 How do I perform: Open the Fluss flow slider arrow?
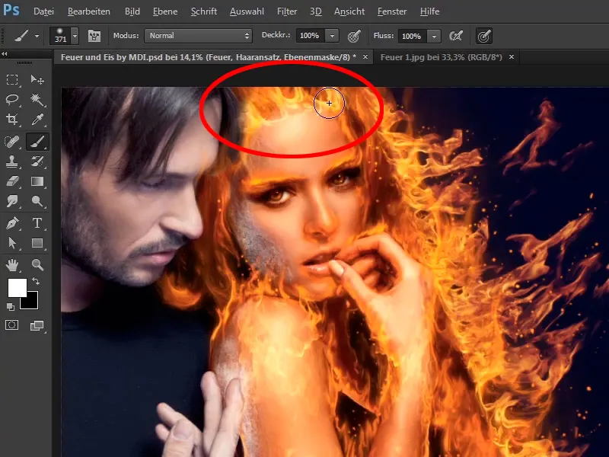[x=434, y=36]
